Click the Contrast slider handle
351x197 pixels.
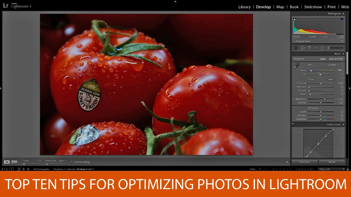click(x=321, y=103)
